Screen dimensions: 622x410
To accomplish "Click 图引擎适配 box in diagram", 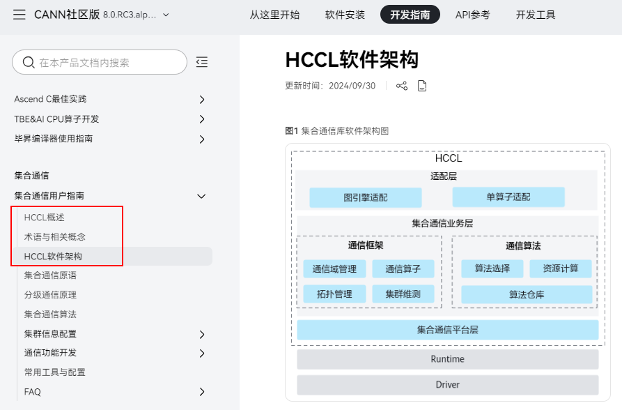I will coord(366,197).
